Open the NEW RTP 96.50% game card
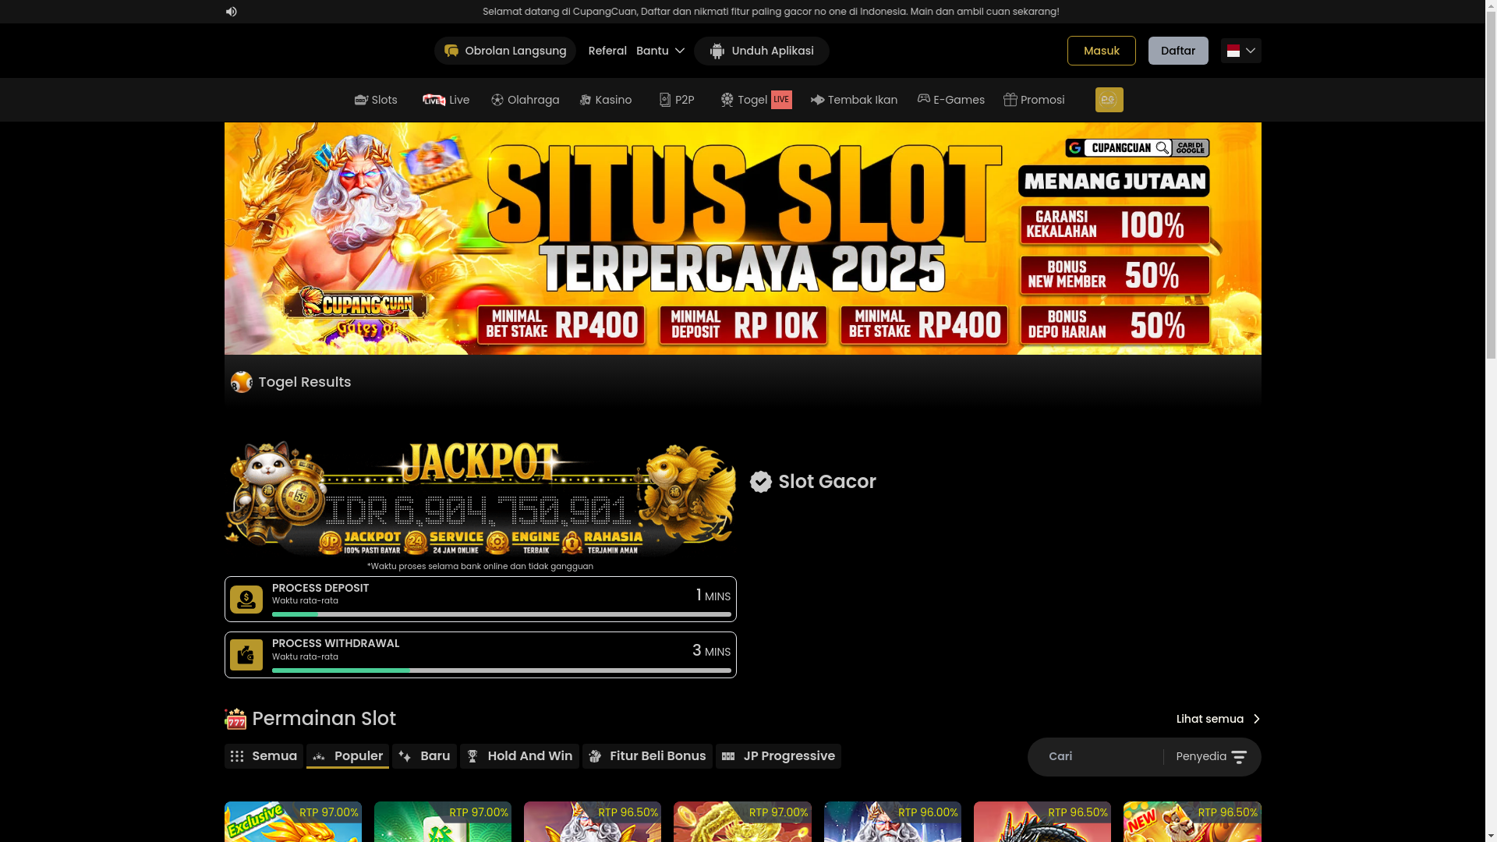Image resolution: width=1497 pixels, height=842 pixels. tap(1192, 822)
